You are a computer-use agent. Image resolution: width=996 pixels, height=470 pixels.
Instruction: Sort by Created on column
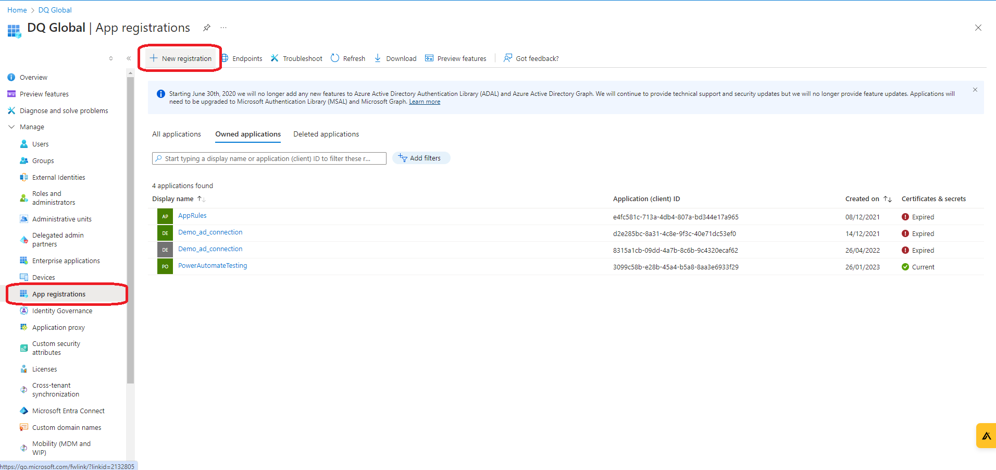[868, 199]
